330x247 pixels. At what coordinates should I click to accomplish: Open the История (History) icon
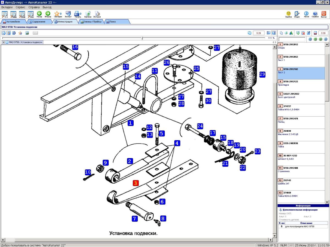(97, 14)
